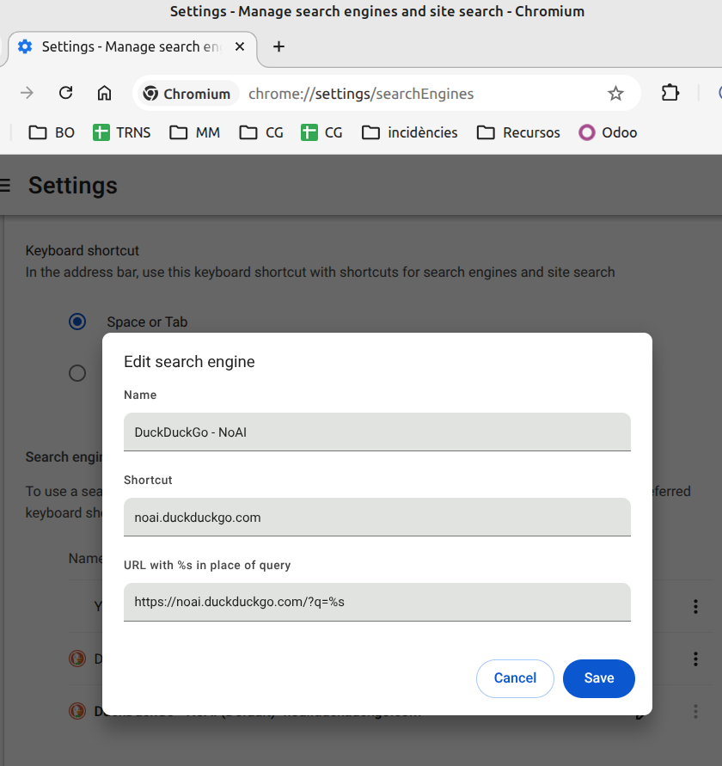Cancel the Edit search engine dialog
Screen dimensions: 722x766
coord(515,678)
